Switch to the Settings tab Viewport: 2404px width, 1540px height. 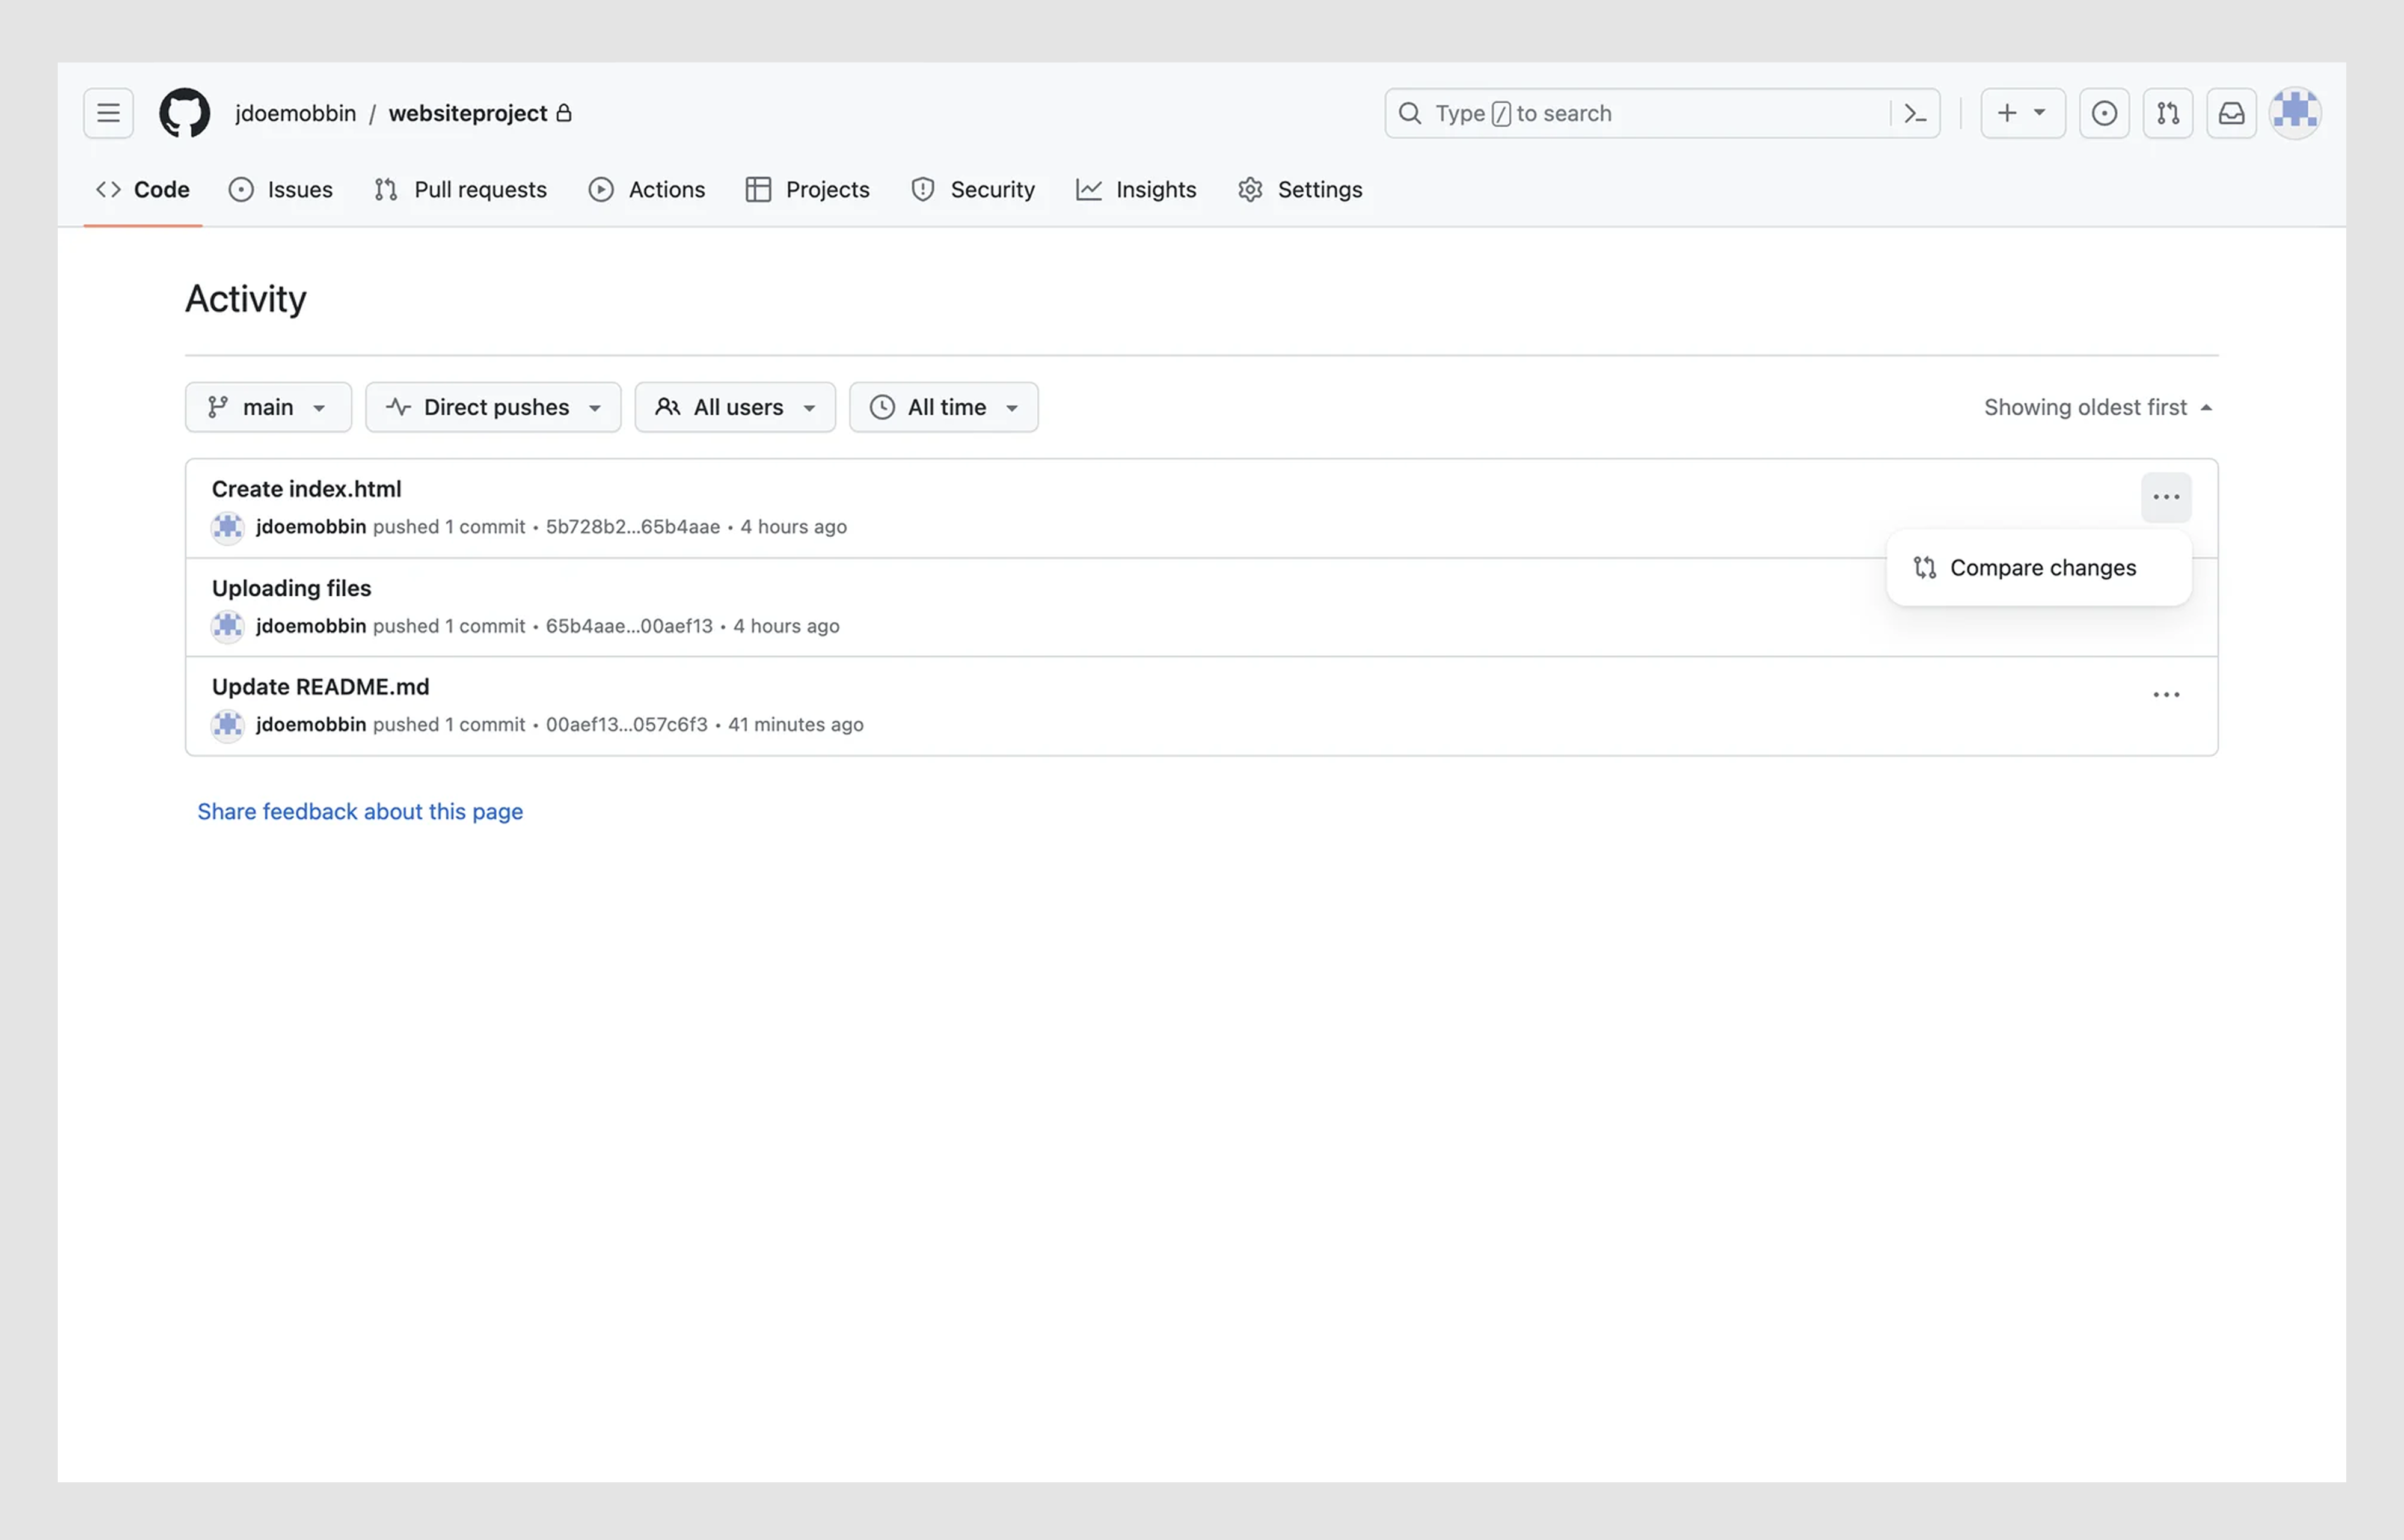1301,189
